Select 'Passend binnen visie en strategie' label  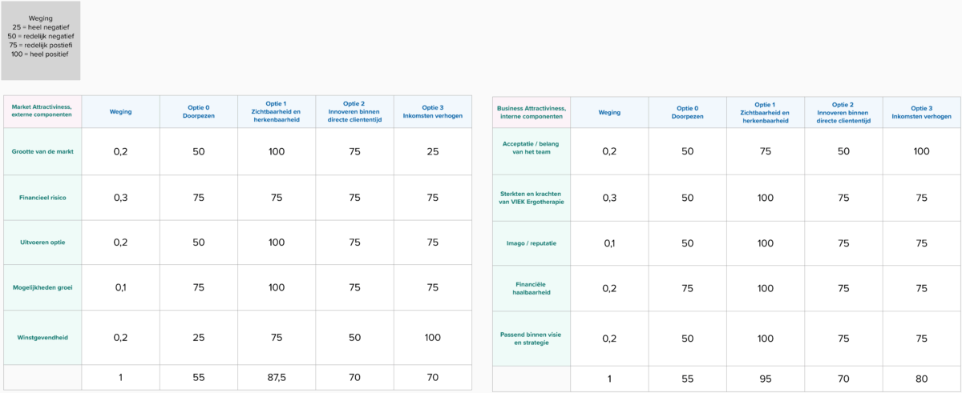(x=532, y=338)
